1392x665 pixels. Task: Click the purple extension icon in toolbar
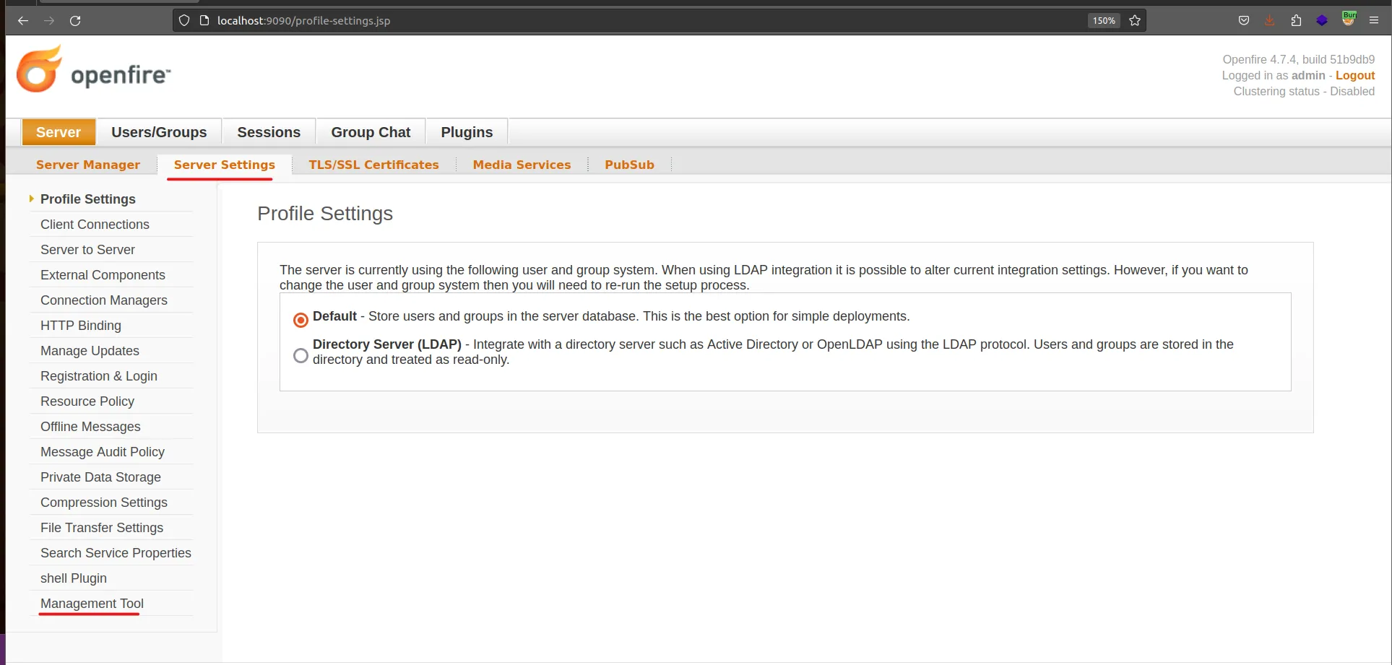coord(1322,20)
